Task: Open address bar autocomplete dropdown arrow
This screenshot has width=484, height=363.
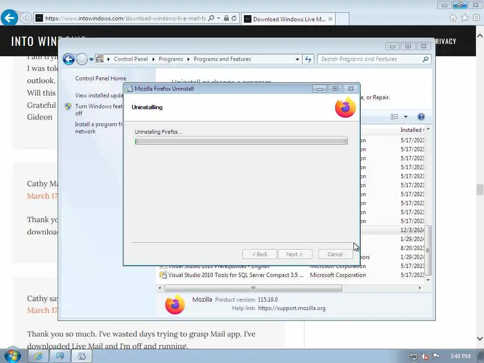Action: 218,18
